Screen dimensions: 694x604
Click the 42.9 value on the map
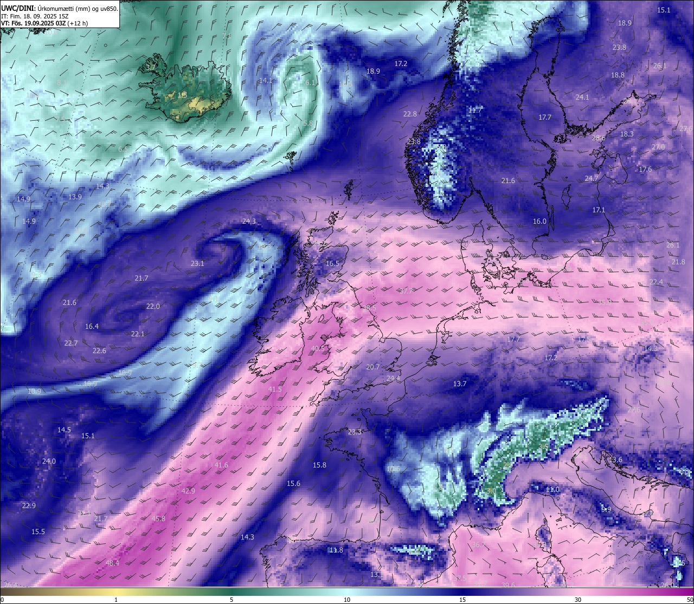(188, 491)
